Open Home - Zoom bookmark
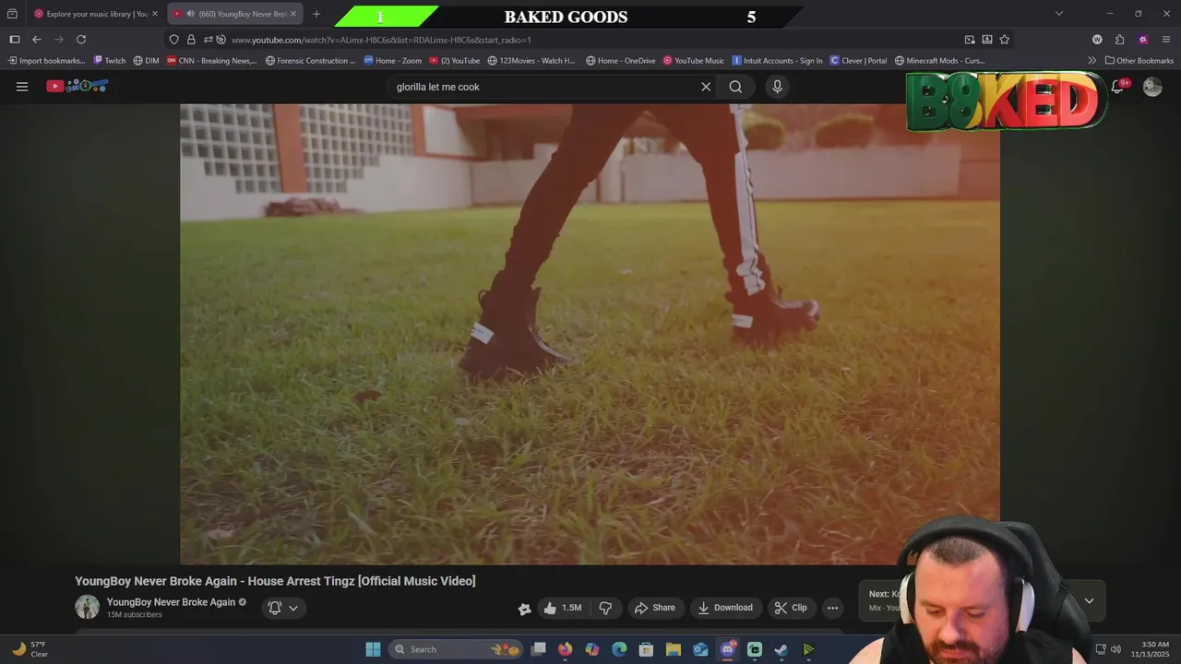Viewport: 1181px width, 664px height. click(x=392, y=61)
